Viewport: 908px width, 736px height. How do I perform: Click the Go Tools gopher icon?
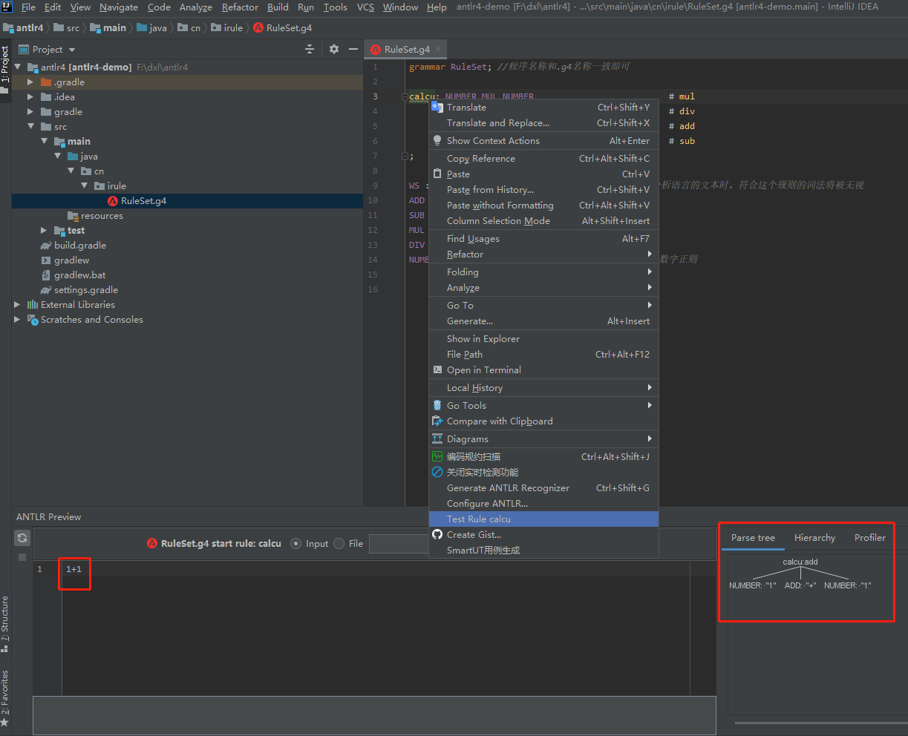click(x=437, y=405)
